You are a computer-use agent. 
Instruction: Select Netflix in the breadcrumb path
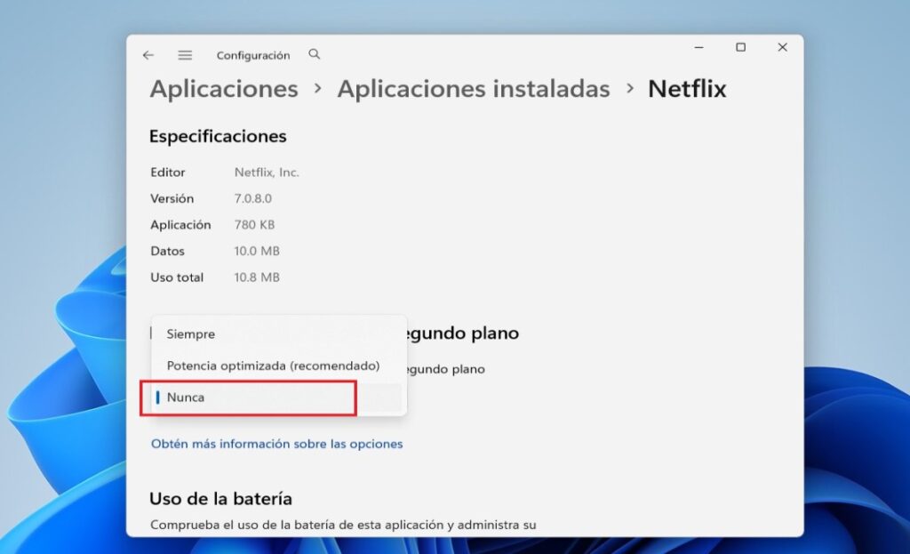click(x=686, y=88)
